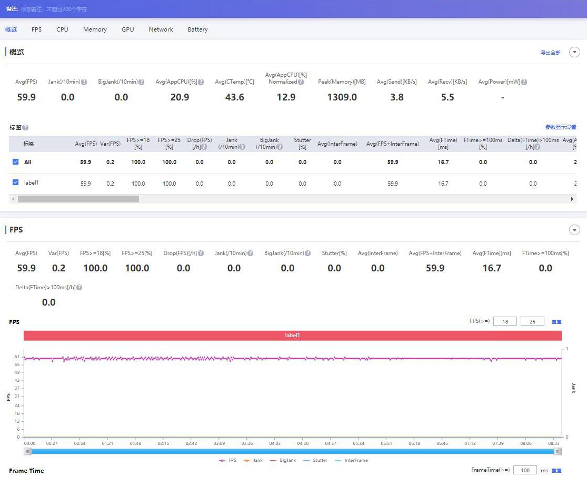Image resolution: width=587 pixels, height=477 pixels.
Task: Collapse the FPS section with arrow
Action: 574,230
